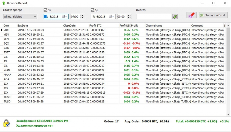Screen dimensions: 231x132
Task: Open calendar picker of the От date
Action: [x=64, y=17]
